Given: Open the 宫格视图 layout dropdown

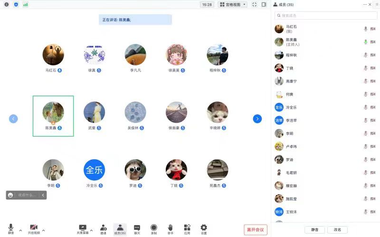Looking at the screenshot, I should pos(233,4).
